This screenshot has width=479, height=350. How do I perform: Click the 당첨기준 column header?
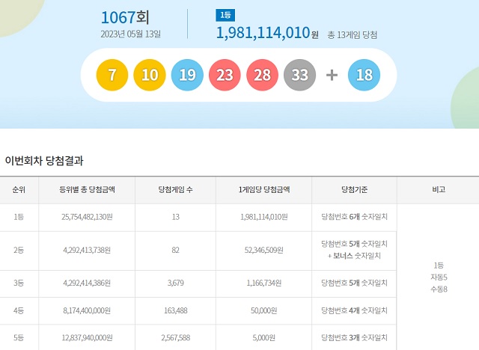tap(354, 190)
